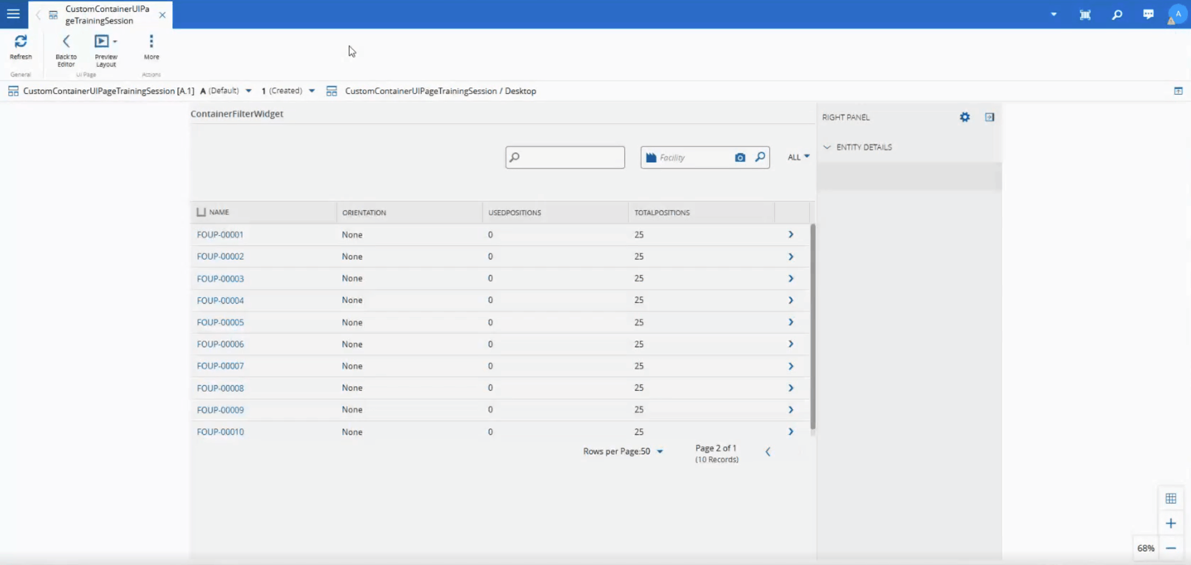
Task: Expand FOUP-00007 row chevron
Action: pyautogui.click(x=791, y=366)
